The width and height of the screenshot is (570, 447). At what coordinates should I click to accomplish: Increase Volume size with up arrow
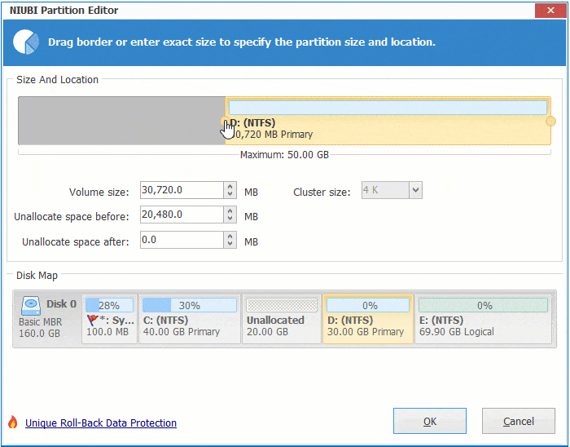click(x=230, y=187)
